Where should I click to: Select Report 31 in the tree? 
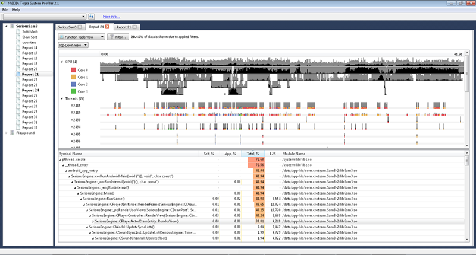[30, 122]
